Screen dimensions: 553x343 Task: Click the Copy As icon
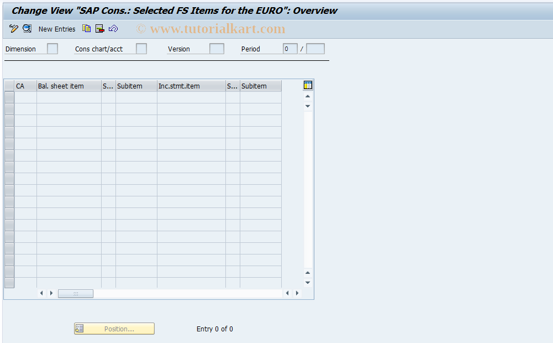point(86,29)
